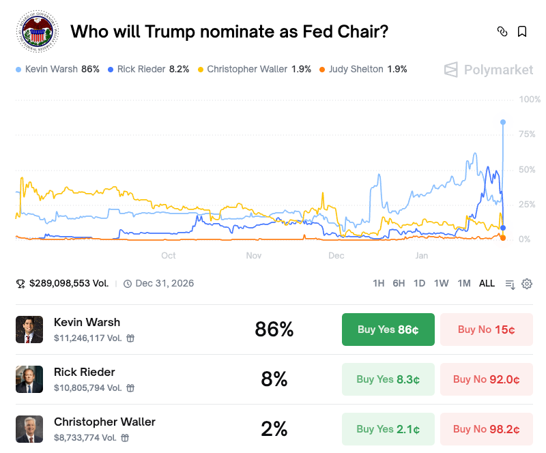Image resolution: width=546 pixels, height=453 pixels.
Task: Buy No on Rick Rieder at 92.0¢
Action: 486,379
